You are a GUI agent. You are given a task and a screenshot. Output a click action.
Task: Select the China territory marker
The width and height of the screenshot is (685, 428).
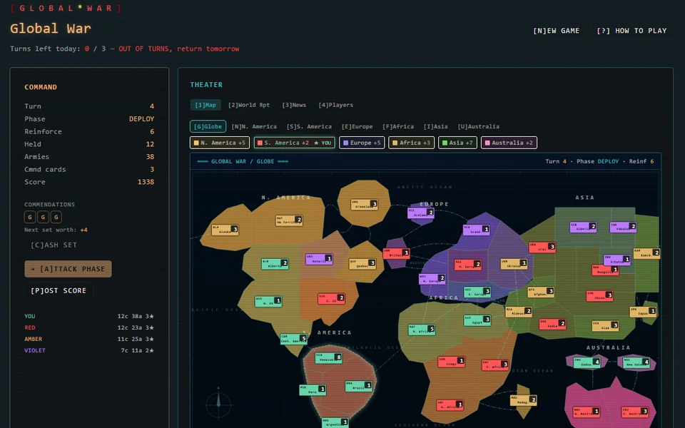pyautogui.click(x=599, y=295)
